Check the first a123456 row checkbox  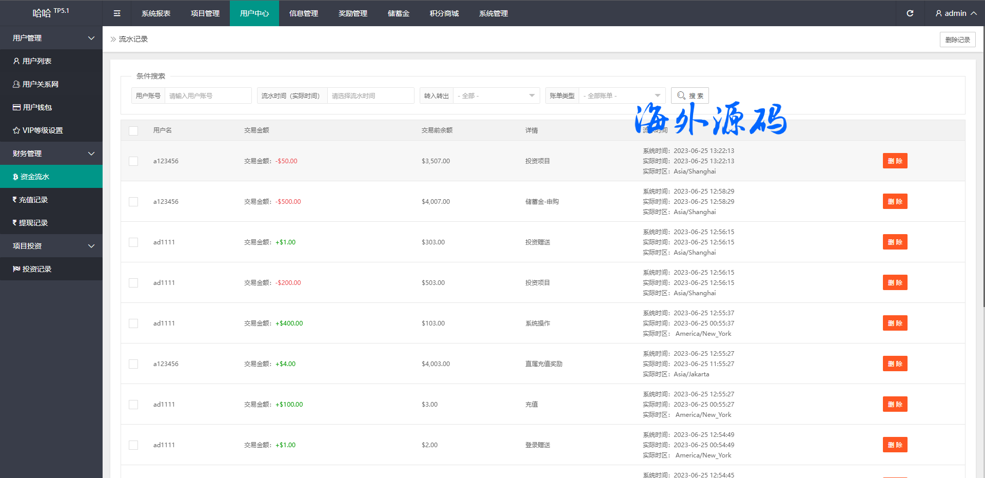(133, 161)
